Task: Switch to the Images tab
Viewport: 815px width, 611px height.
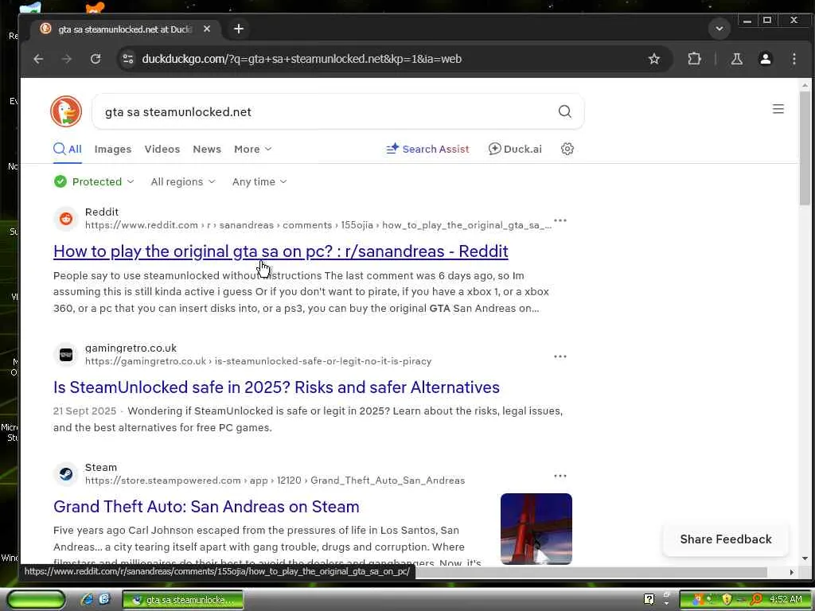Action: point(113,149)
